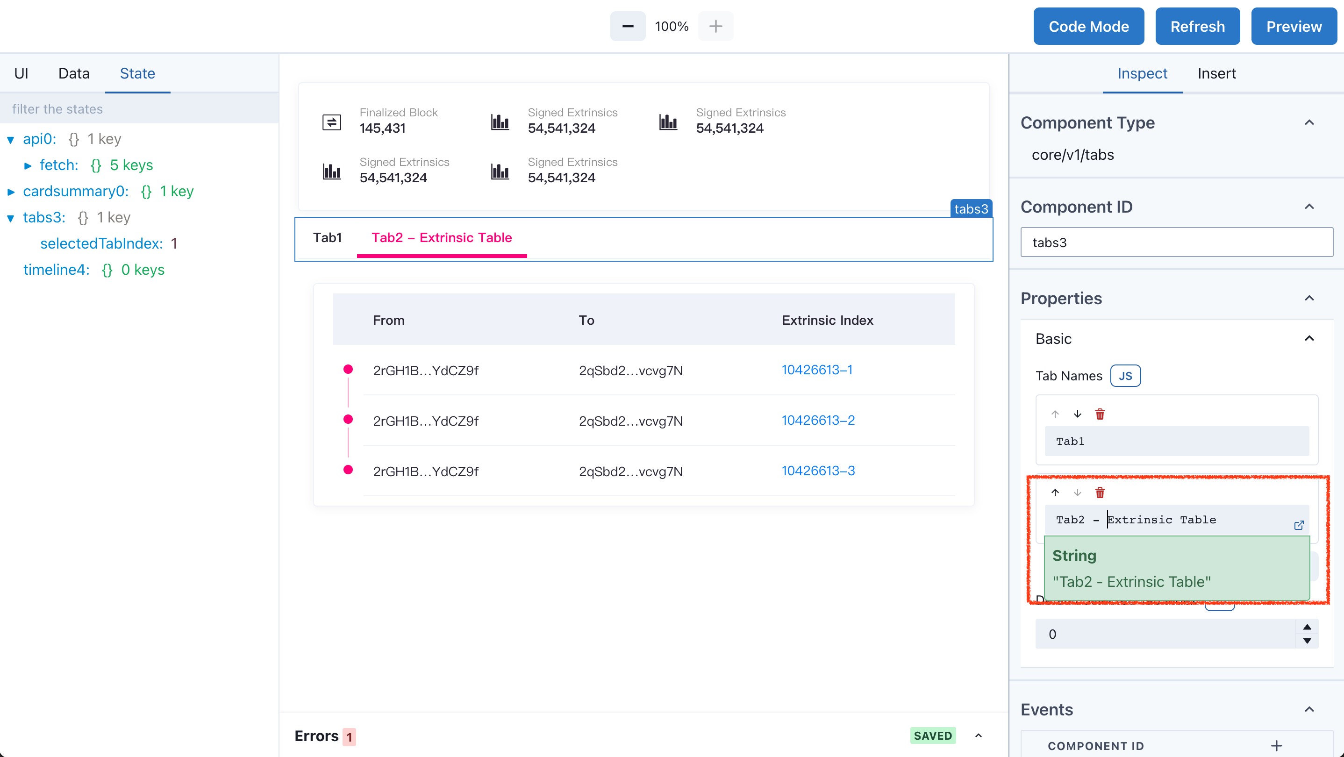Screen dimensions: 1344x757
Task: Expand the fetch state node
Action: point(28,165)
